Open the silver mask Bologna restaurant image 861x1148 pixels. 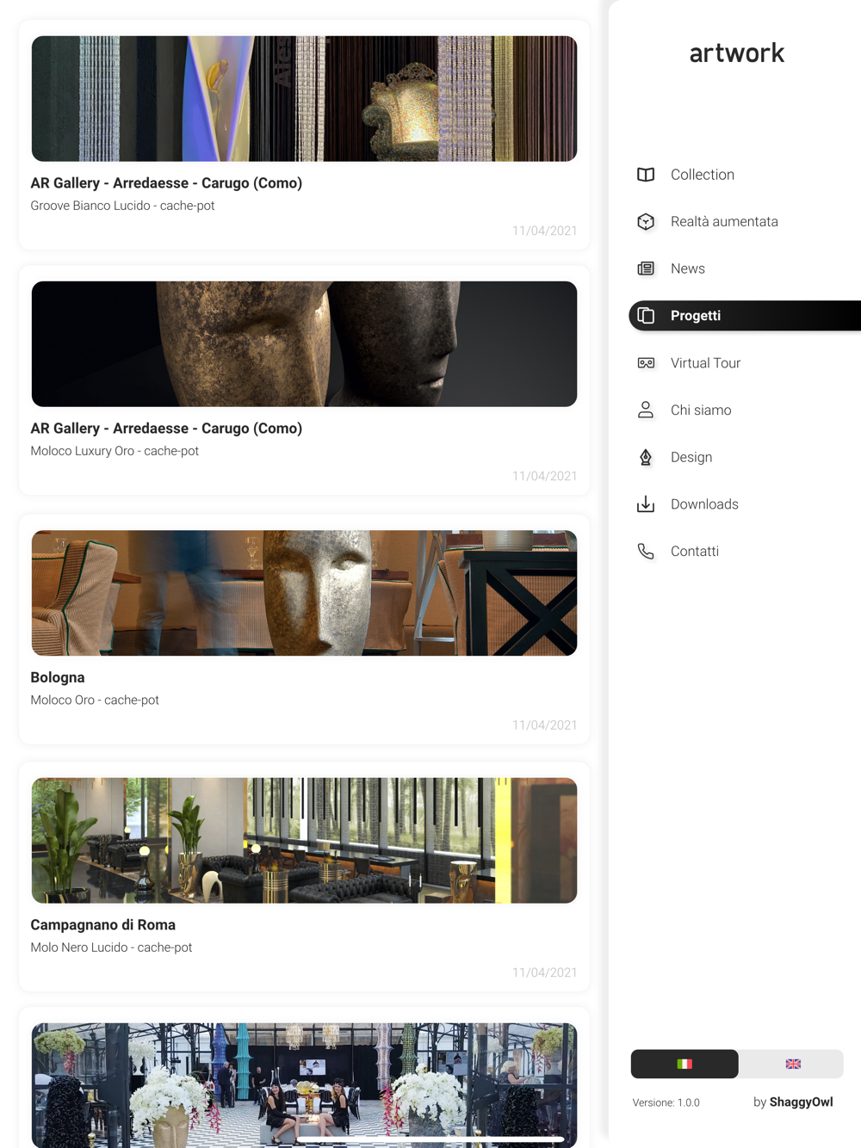coord(304,593)
